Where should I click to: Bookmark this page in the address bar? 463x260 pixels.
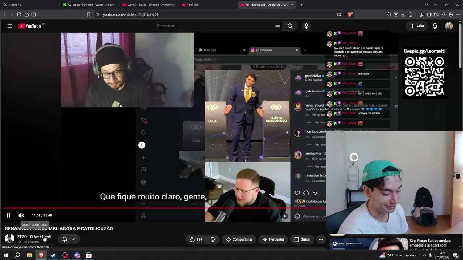pos(88,14)
